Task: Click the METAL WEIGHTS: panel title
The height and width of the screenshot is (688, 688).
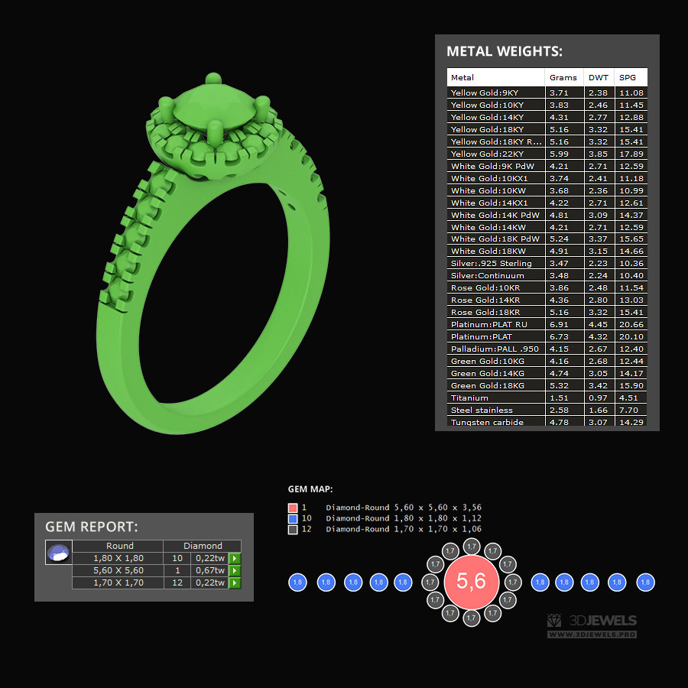Action: click(x=505, y=51)
